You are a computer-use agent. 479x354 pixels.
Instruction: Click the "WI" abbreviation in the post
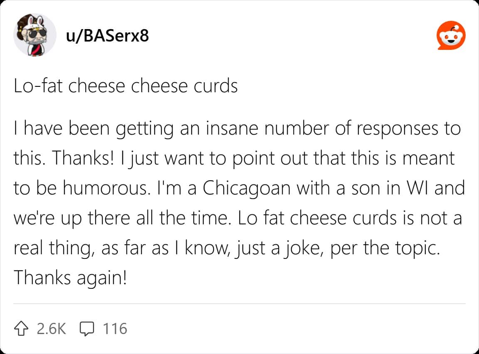click(416, 188)
